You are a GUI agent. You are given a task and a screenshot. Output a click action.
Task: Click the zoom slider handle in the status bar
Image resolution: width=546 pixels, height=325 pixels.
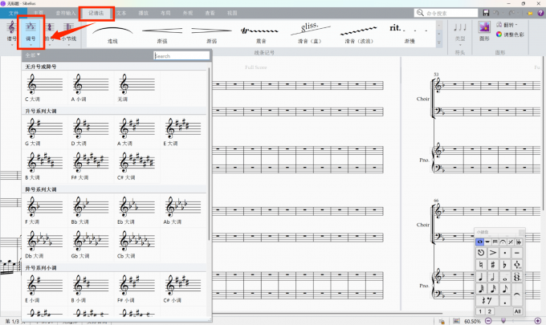tap(504, 321)
